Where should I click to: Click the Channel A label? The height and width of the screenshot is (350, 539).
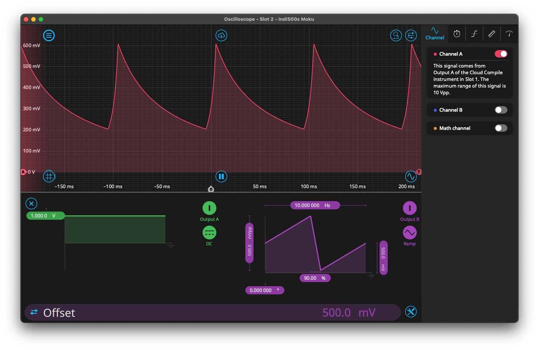451,54
